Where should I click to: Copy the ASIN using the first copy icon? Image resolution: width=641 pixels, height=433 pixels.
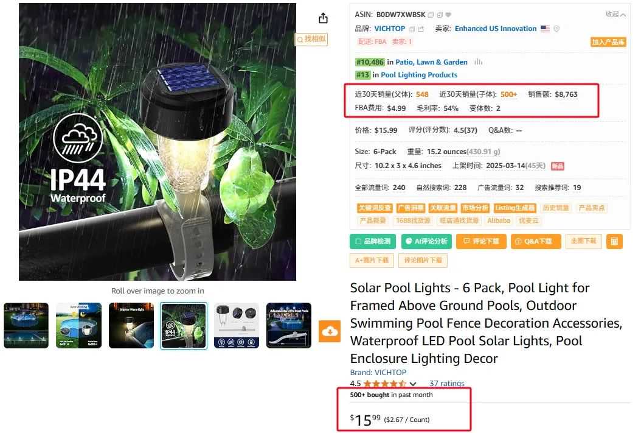pos(431,15)
